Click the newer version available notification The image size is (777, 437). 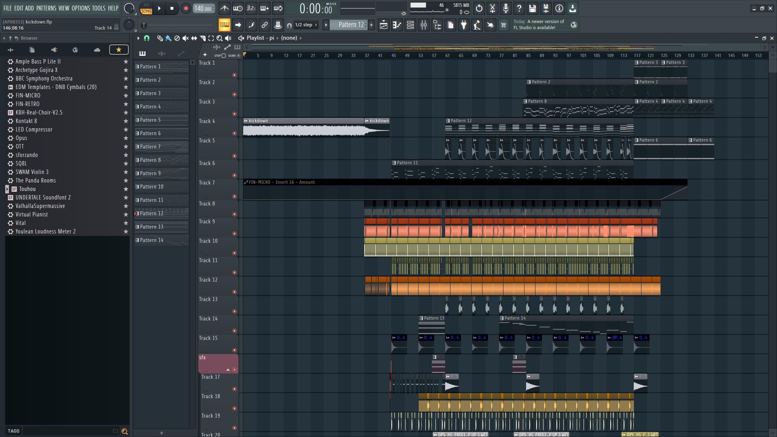pyautogui.click(x=539, y=25)
